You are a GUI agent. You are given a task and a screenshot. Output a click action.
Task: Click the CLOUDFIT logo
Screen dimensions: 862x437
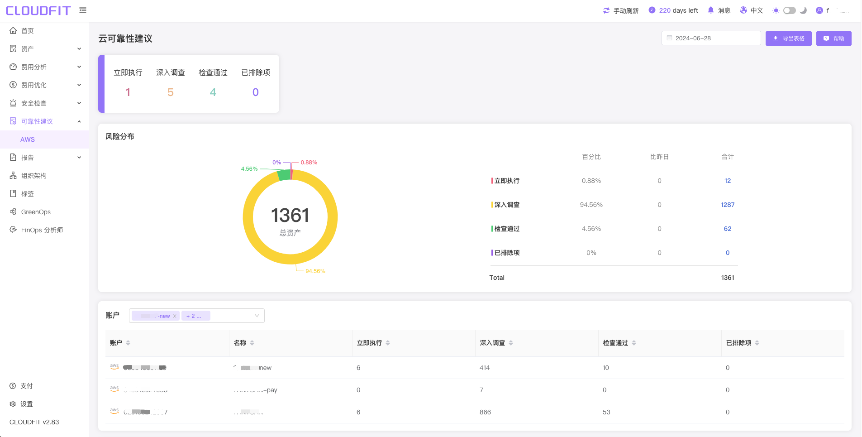(x=38, y=10)
